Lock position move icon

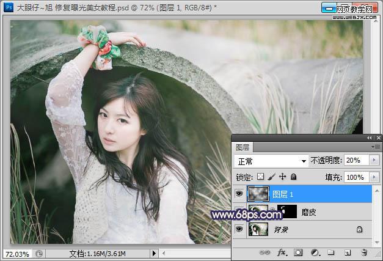(283, 177)
